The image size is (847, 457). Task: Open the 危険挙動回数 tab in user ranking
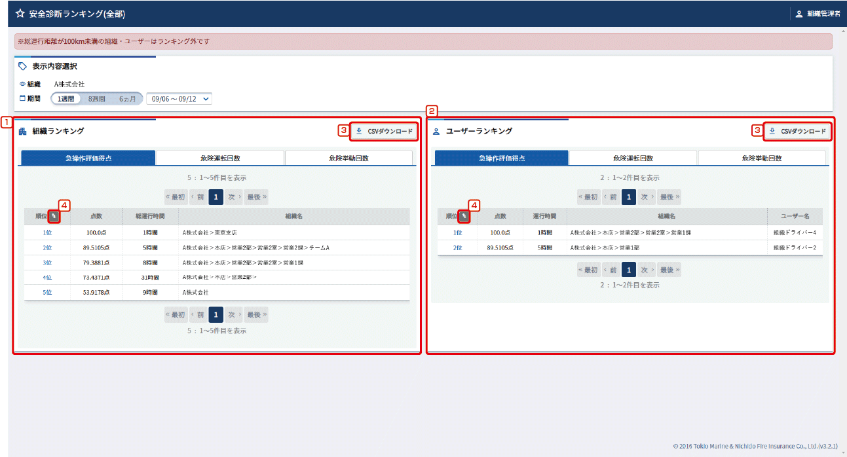[x=762, y=158]
